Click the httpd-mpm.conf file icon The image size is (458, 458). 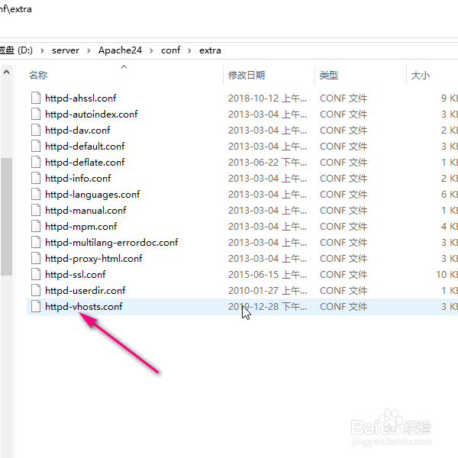pos(36,227)
